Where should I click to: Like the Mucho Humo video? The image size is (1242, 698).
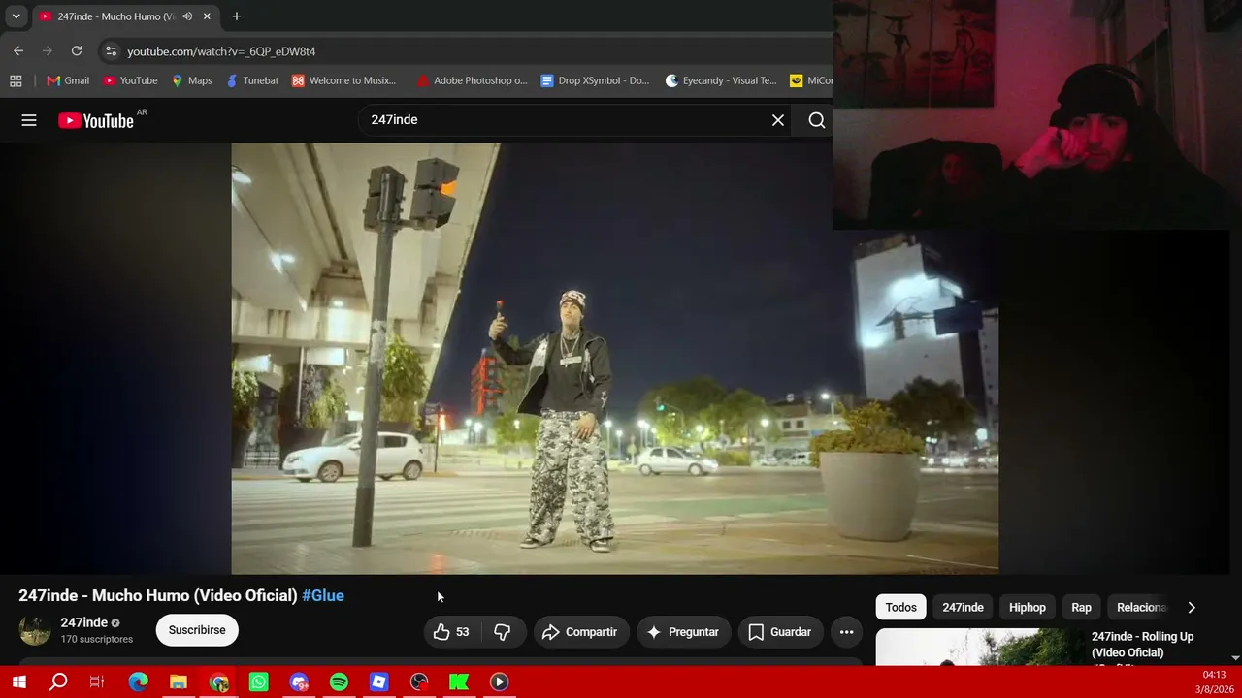pyautogui.click(x=451, y=632)
